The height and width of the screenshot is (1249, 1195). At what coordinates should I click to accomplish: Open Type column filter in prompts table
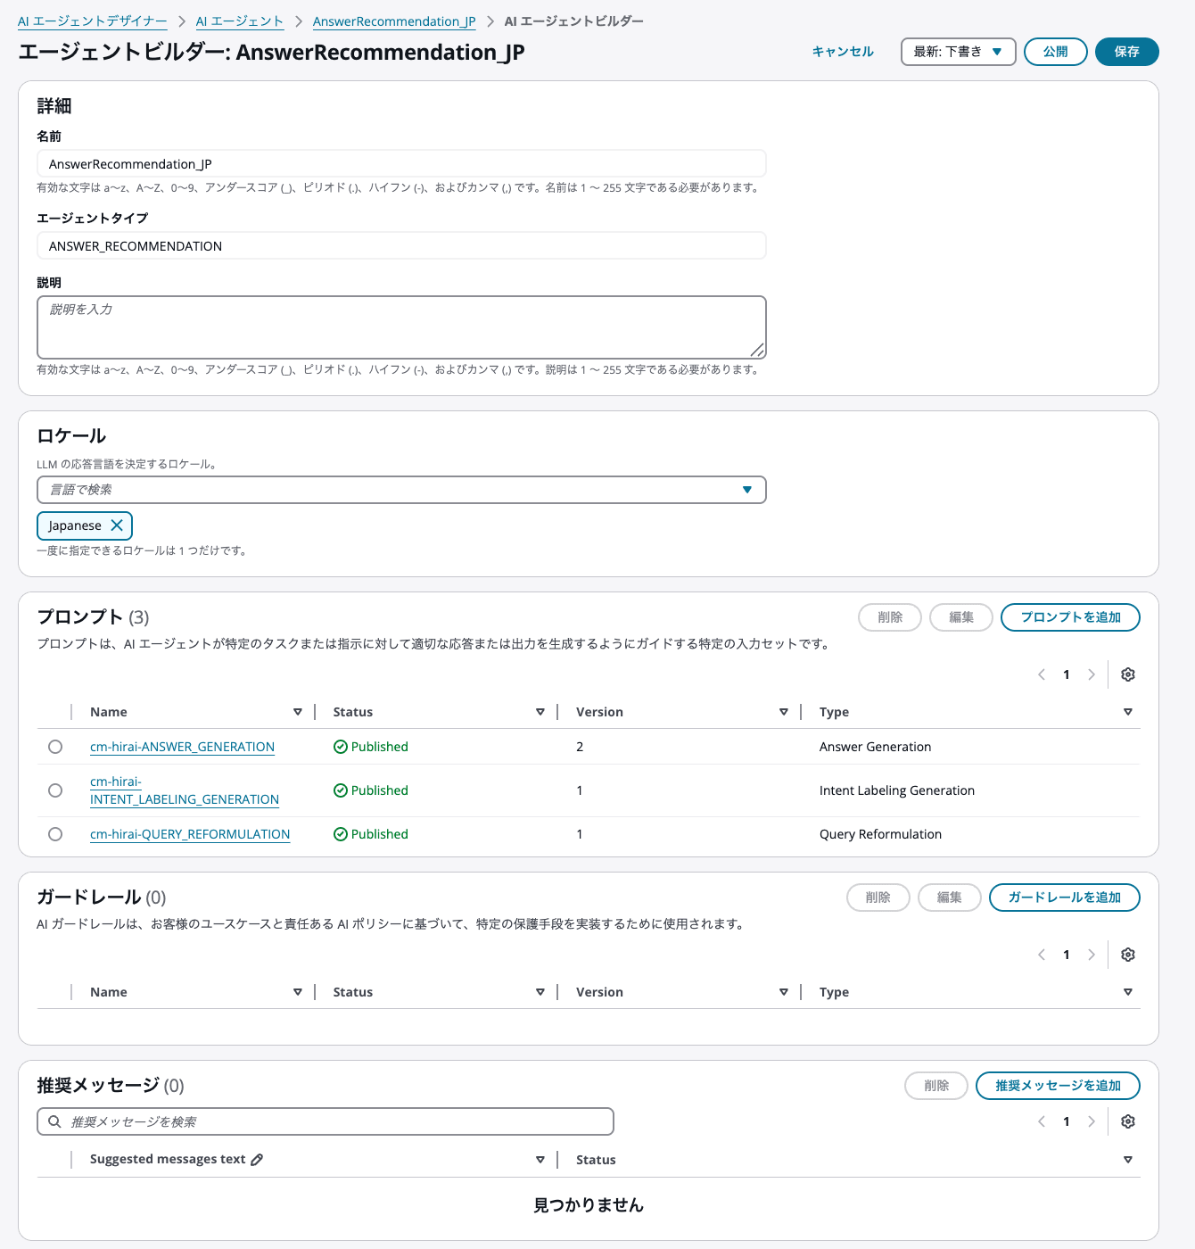pyautogui.click(x=1127, y=712)
